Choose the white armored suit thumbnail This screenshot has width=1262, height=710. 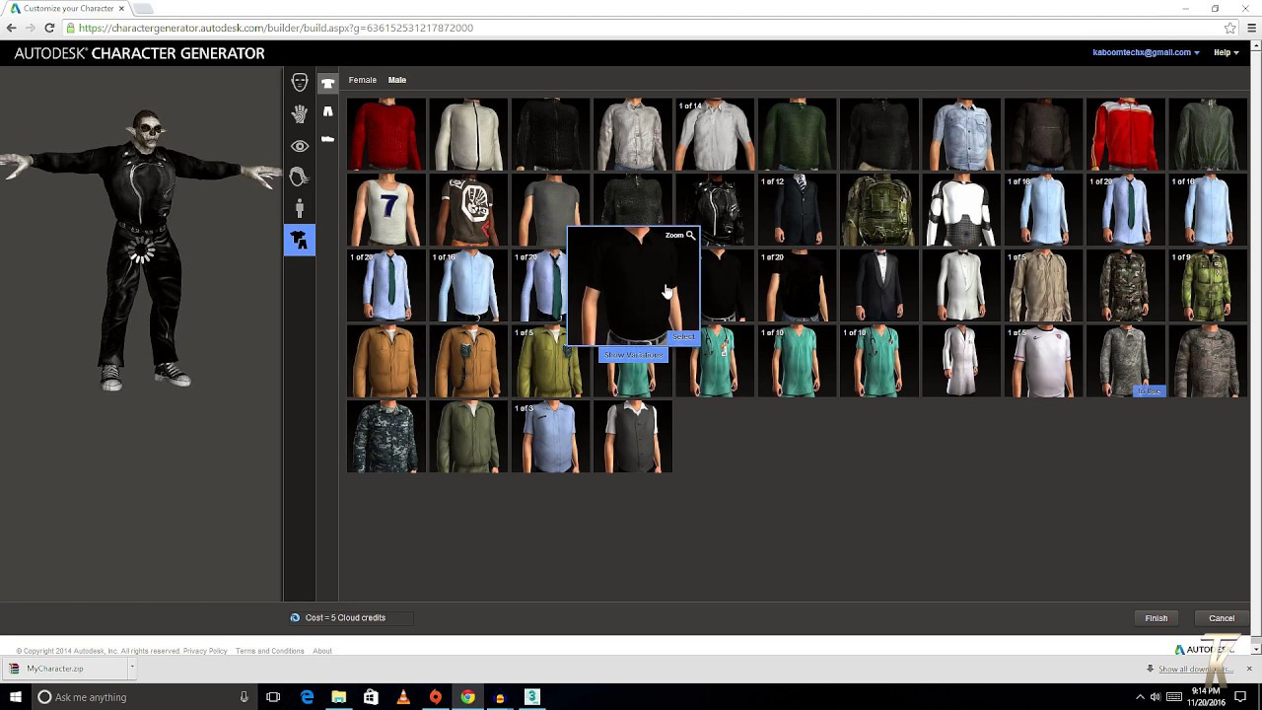[x=961, y=210]
